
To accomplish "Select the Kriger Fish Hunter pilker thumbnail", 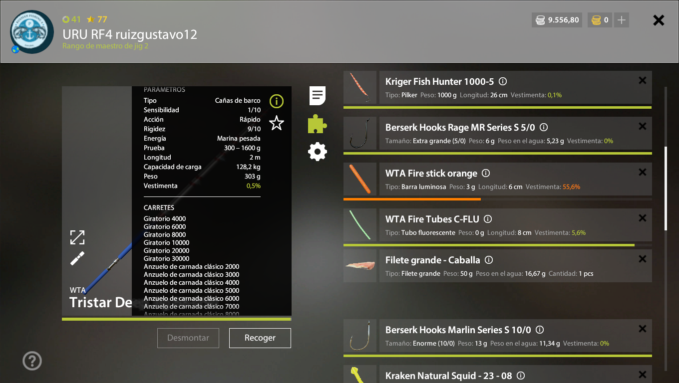I will click(x=360, y=87).
